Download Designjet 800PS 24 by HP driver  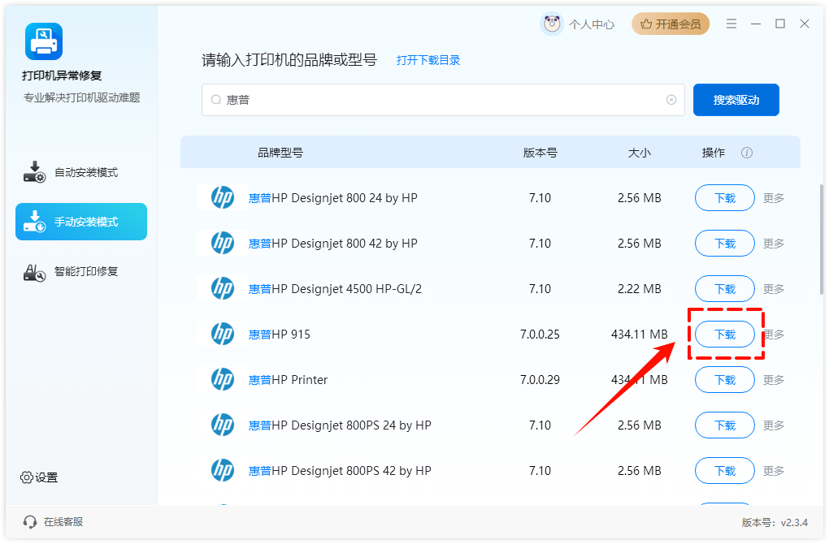click(725, 425)
